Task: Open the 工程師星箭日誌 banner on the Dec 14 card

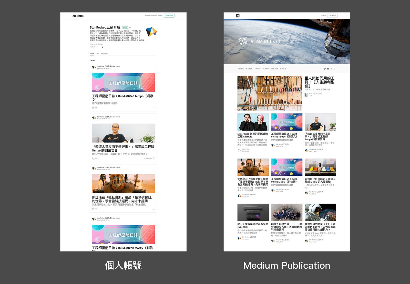Action: (x=123, y=82)
